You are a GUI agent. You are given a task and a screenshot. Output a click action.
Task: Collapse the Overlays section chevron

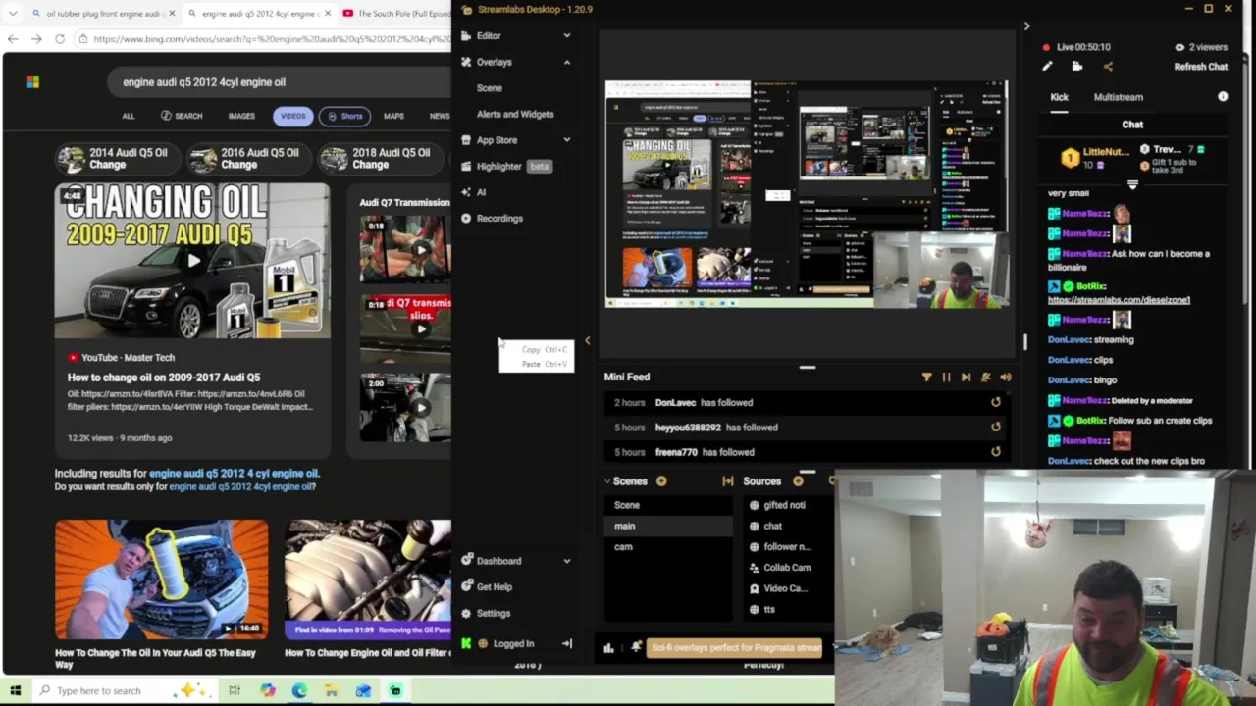(x=566, y=62)
